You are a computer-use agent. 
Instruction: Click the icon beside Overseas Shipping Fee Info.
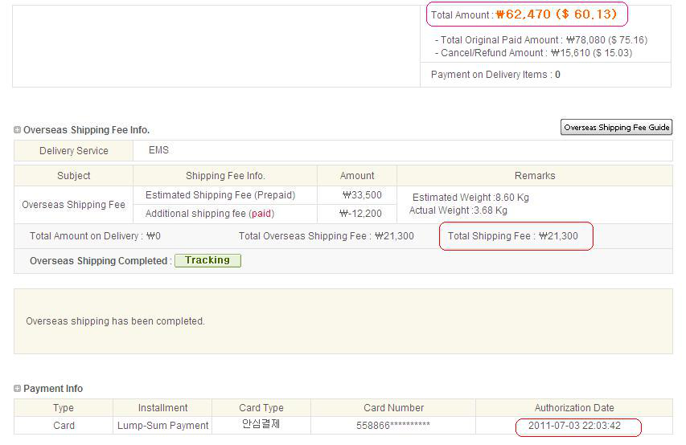pos(18,130)
